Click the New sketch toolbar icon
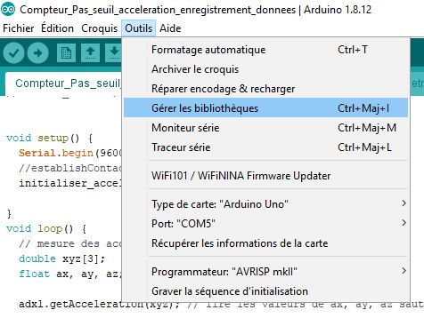The height and width of the screenshot is (326, 424). click(66, 53)
